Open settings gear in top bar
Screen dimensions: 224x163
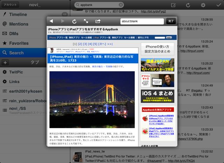tap(203, 5)
